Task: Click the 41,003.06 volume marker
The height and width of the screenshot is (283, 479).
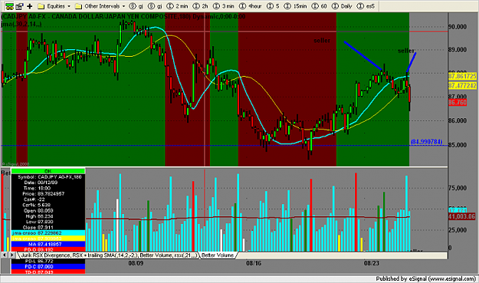Action: (x=462, y=216)
